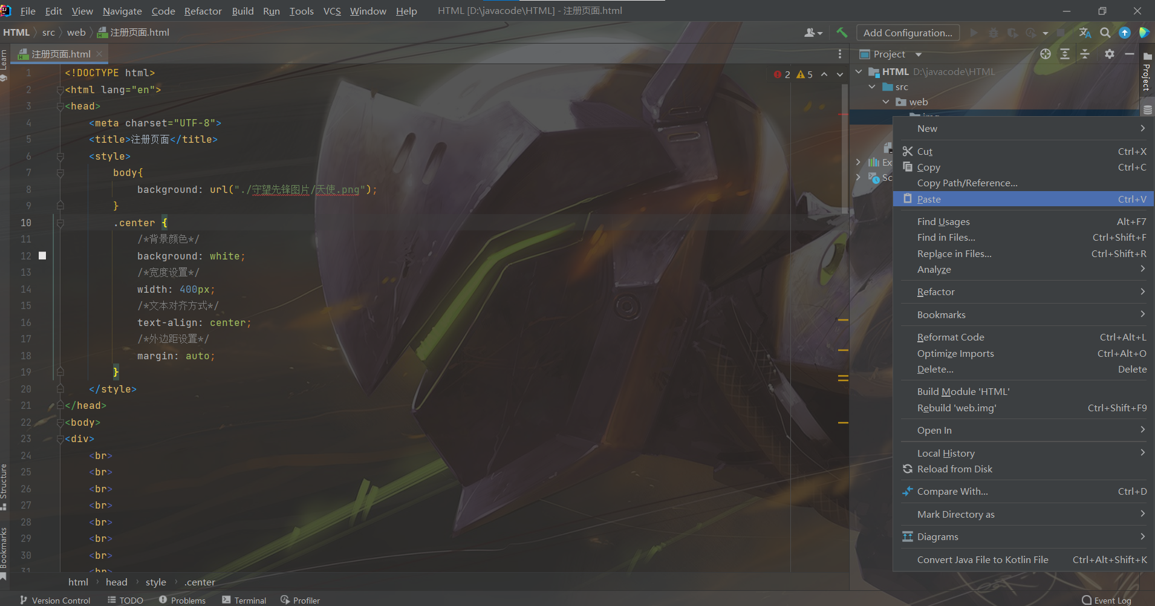Click the .center breadcrumb in editor footer

[200, 582]
